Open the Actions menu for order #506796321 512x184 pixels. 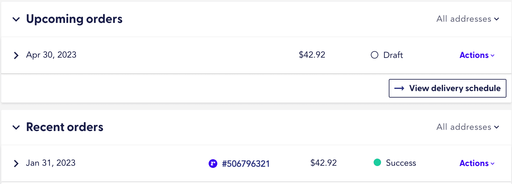(476, 163)
